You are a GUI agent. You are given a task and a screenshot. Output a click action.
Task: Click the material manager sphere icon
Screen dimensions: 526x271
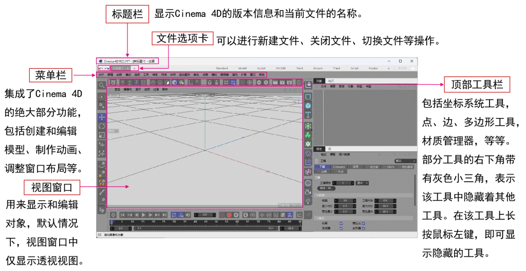[x=298, y=82]
